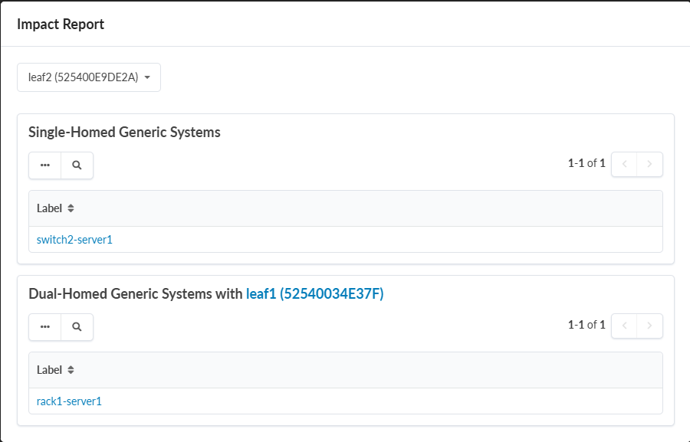Click sort arrows beside Label in Single-Homed table
The width and height of the screenshot is (690, 442).
click(x=71, y=208)
